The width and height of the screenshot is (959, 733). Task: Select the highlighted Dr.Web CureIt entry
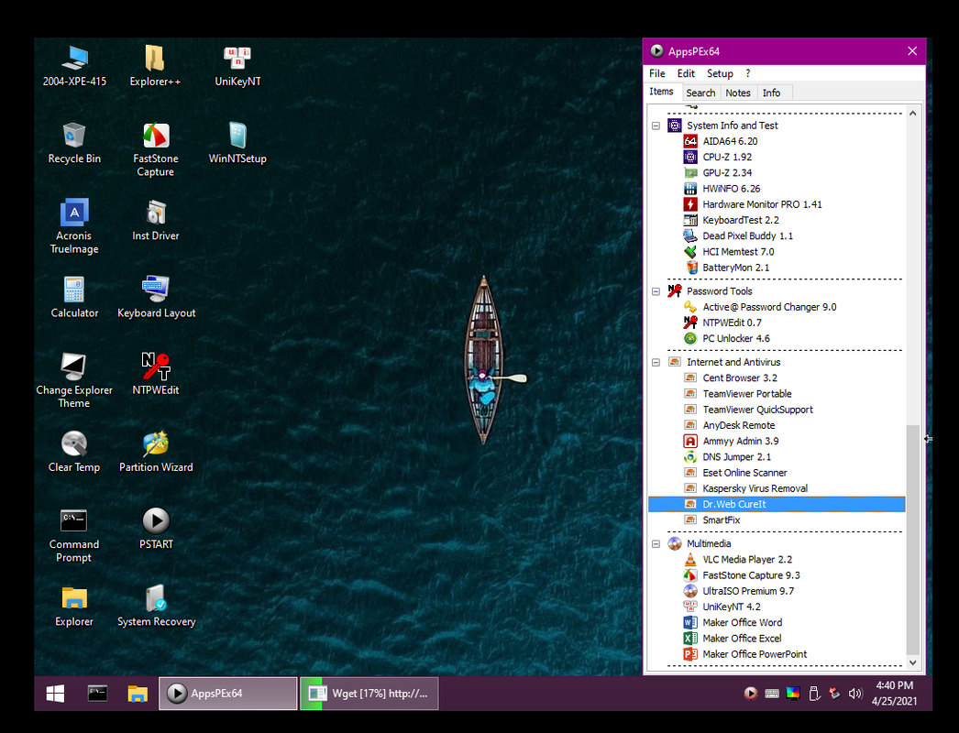[777, 504]
